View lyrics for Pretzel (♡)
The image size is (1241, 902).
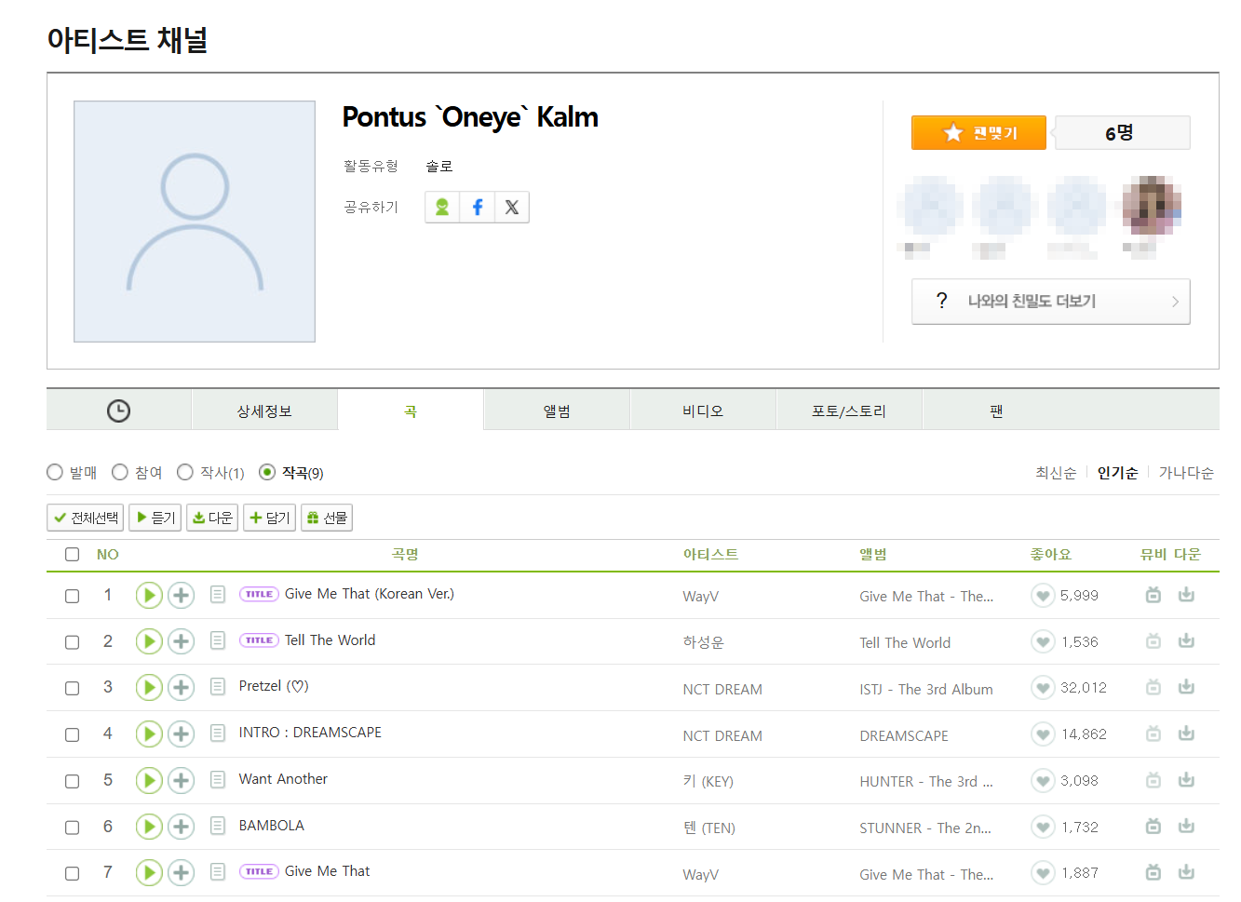[x=218, y=687]
